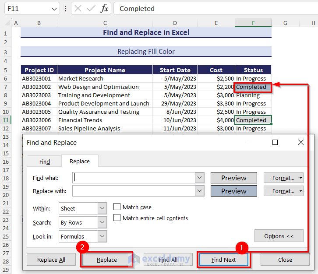Select the Start Date header cell
This screenshot has width=318, height=274.
[175, 70]
